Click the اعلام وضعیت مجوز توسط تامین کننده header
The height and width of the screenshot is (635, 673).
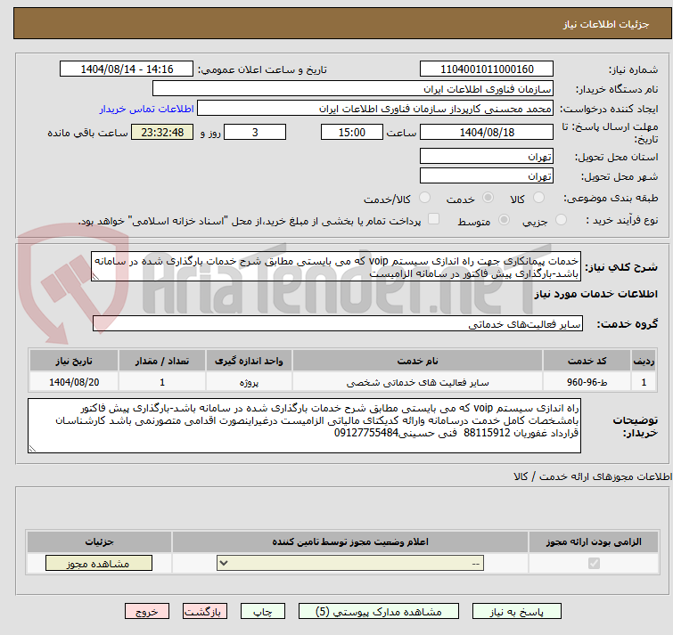point(350,542)
